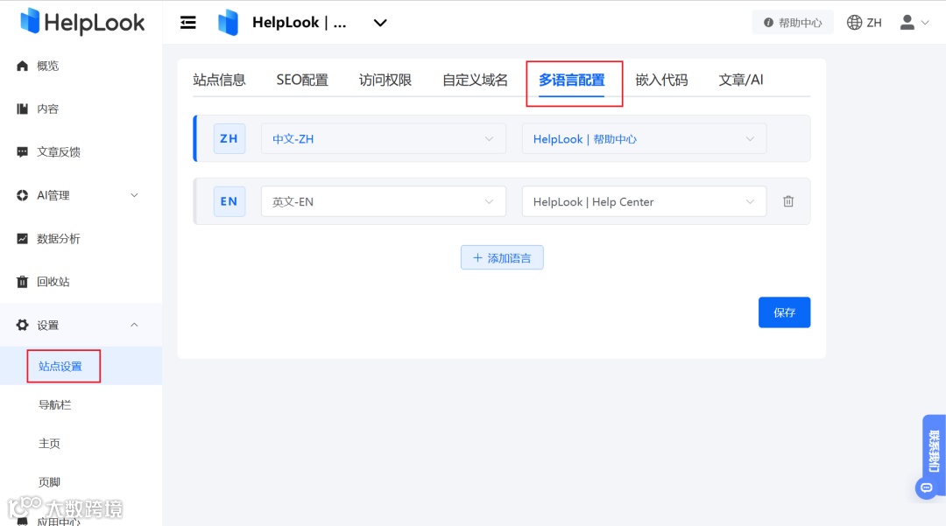Click the 设置 settings gear icon
The width and height of the screenshot is (946, 526).
pyautogui.click(x=25, y=324)
